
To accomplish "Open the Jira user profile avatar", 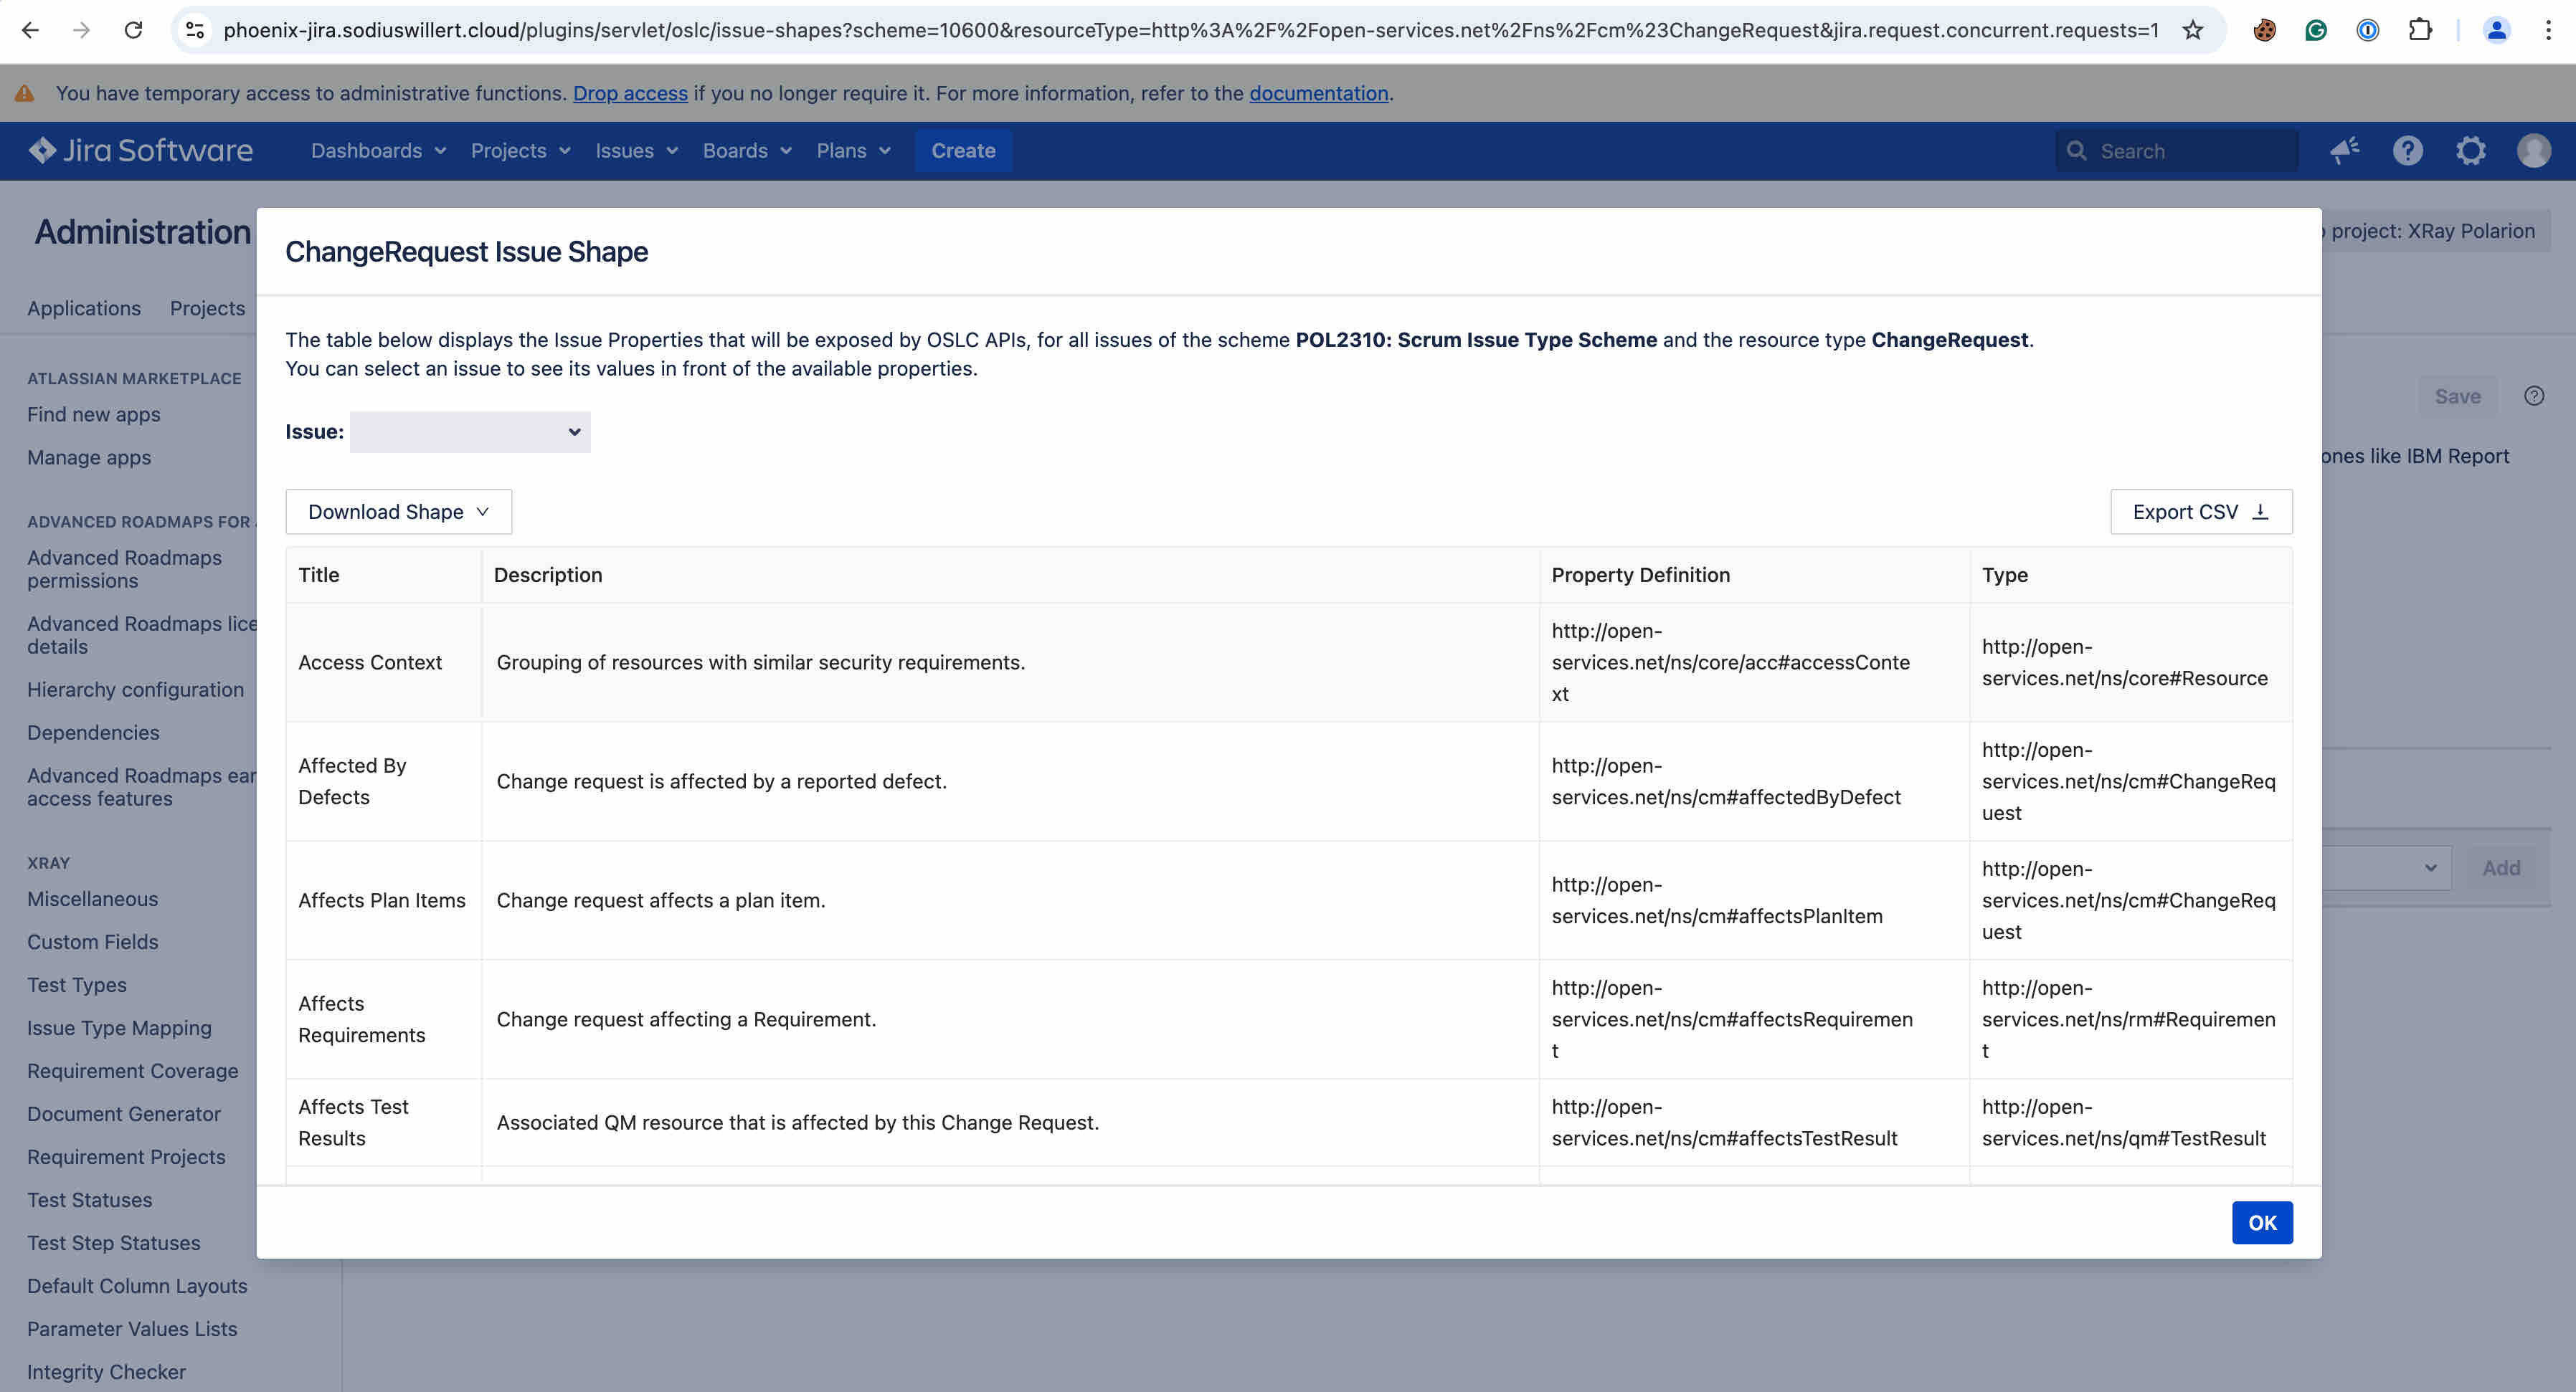I will click(2534, 151).
